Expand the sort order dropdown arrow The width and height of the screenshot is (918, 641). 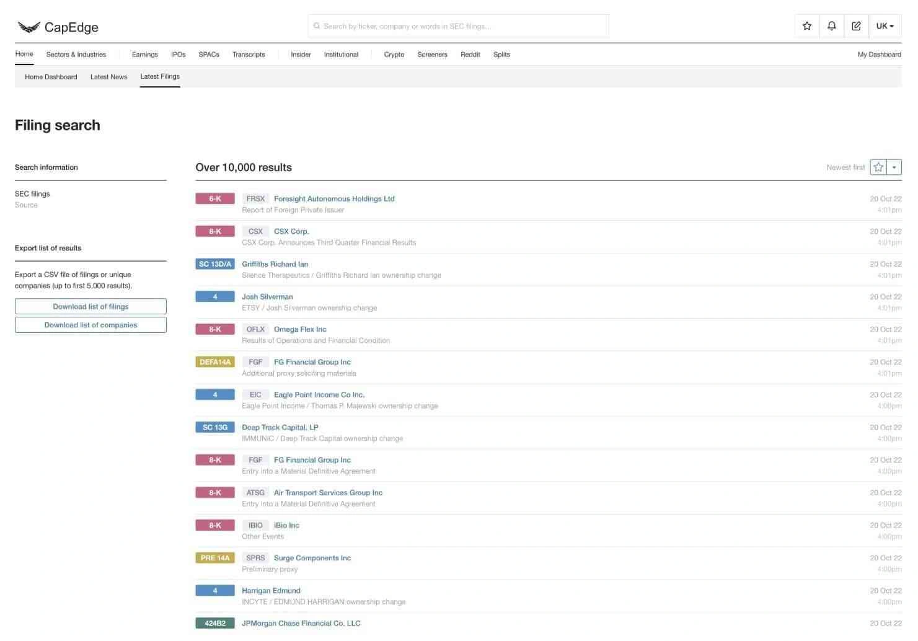[x=894, y=167]
